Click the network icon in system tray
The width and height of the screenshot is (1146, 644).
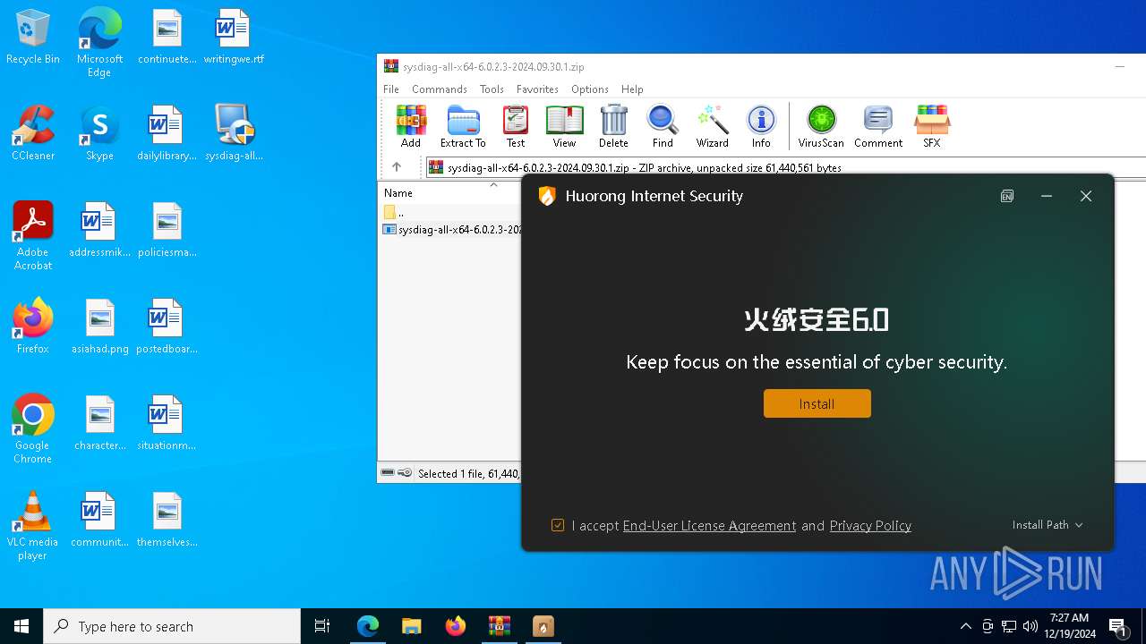[x=1009, y=626]
